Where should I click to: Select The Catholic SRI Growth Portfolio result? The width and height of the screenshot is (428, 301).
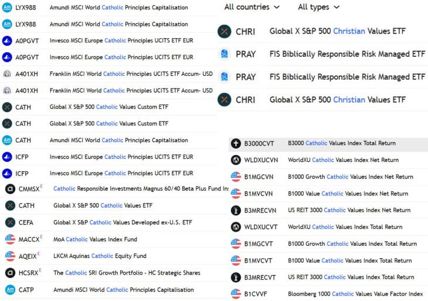point(126,273)
